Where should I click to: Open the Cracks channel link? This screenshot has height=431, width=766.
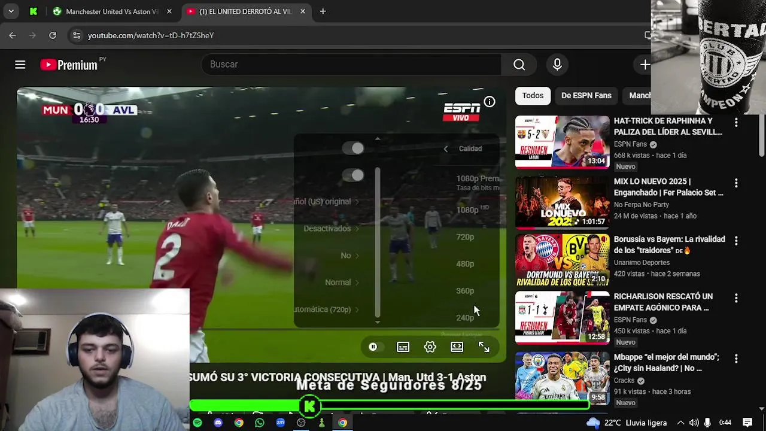point(624,381)
